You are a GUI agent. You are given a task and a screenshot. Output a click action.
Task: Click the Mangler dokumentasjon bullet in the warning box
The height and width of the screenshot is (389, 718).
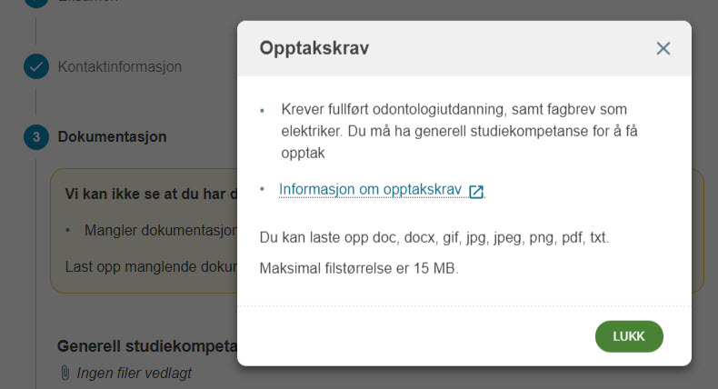pyautogui.click(x=161, y=231)
